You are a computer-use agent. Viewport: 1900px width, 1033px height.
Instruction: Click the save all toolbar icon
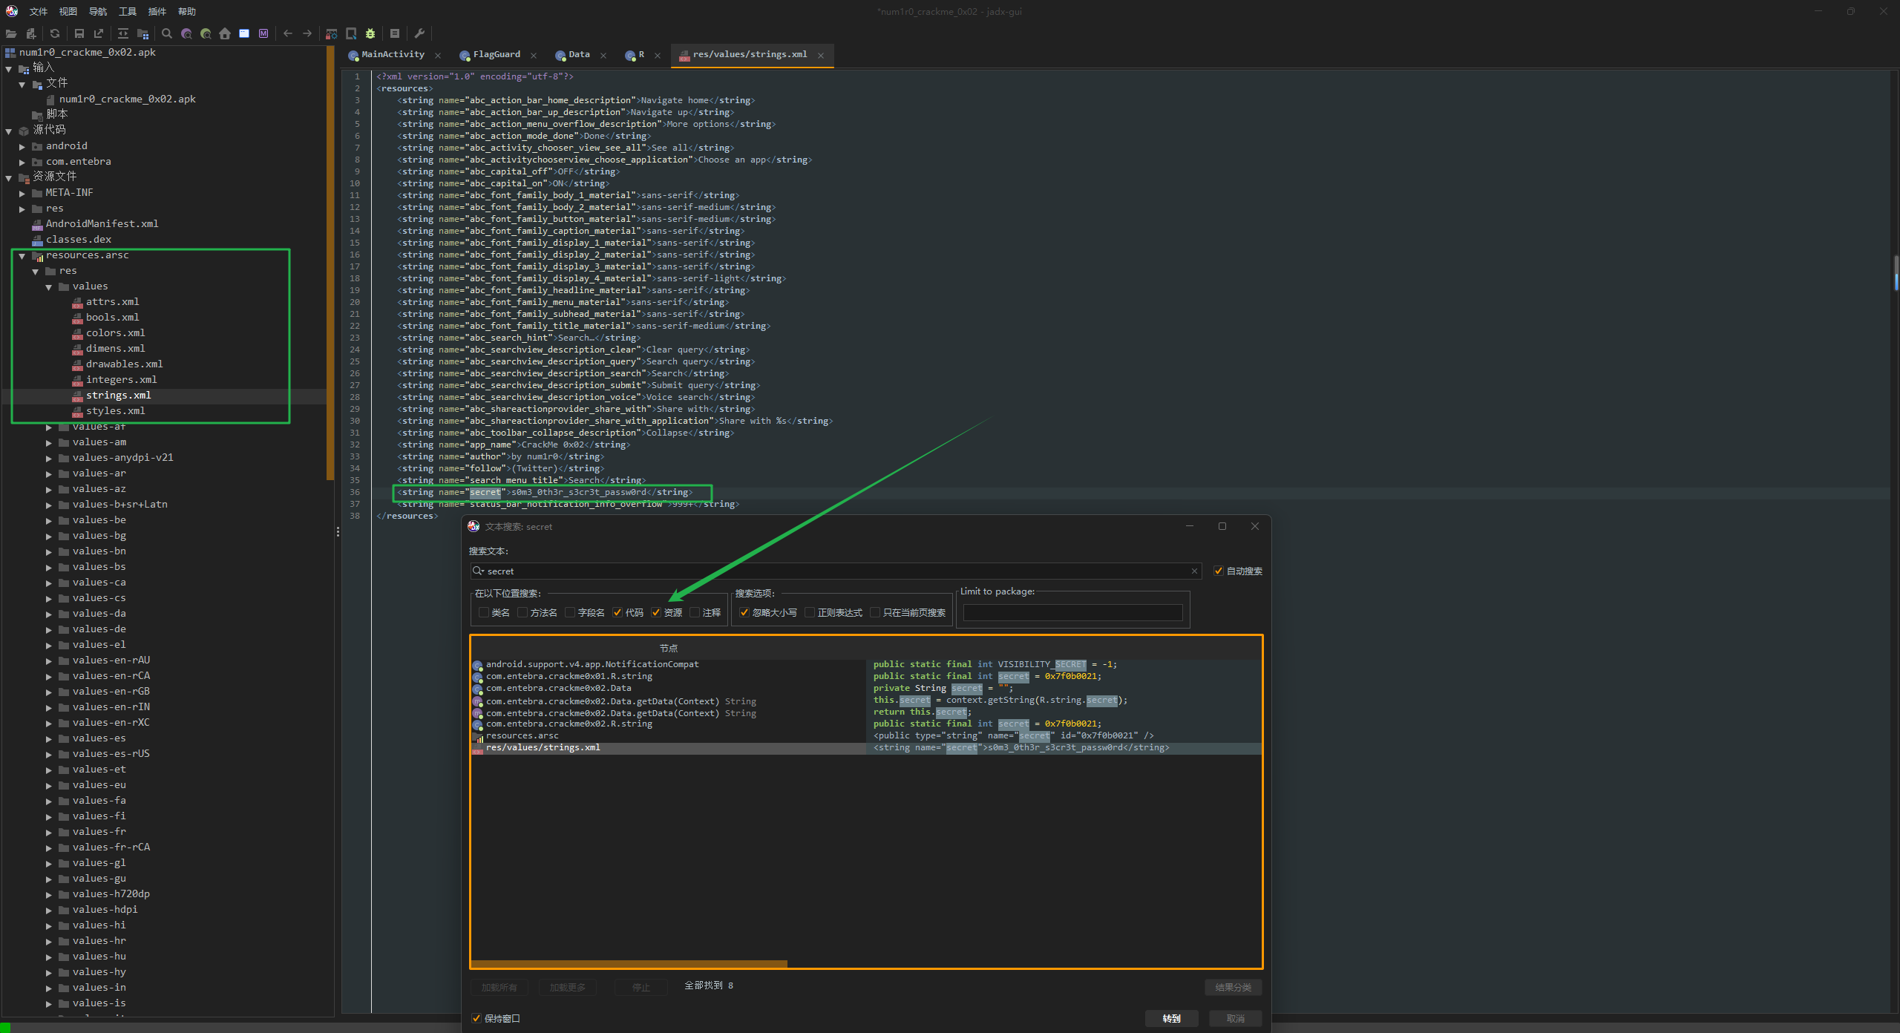[x=79, y=33]
